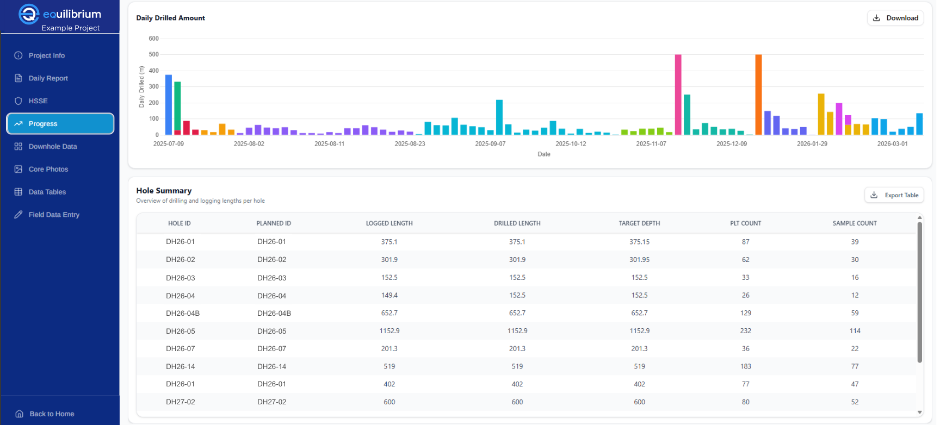Download the Daily Drilled Amount chart
This screenshot has width=940, height=425.
tap(895, 18)
